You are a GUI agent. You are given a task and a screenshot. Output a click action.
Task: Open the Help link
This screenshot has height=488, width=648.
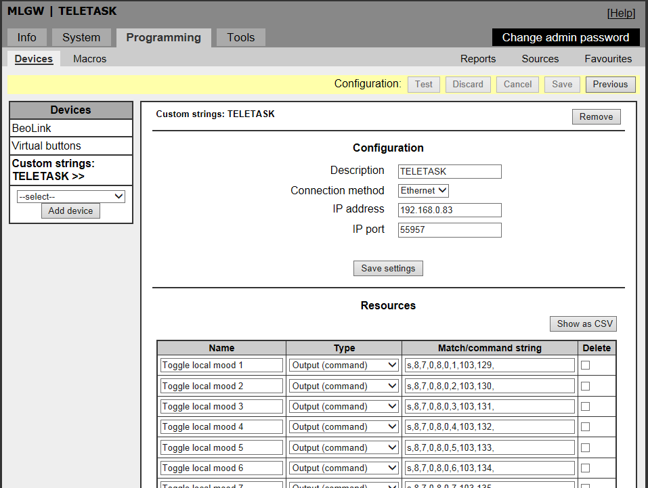(x=621, y=14)
